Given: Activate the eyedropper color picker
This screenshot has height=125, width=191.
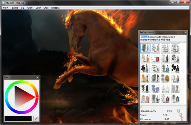Looking at the screenshot, I should [x=36, y=118].
